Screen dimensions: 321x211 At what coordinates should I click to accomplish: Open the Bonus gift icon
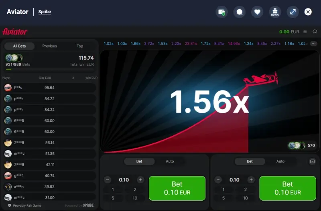[275, 12]
